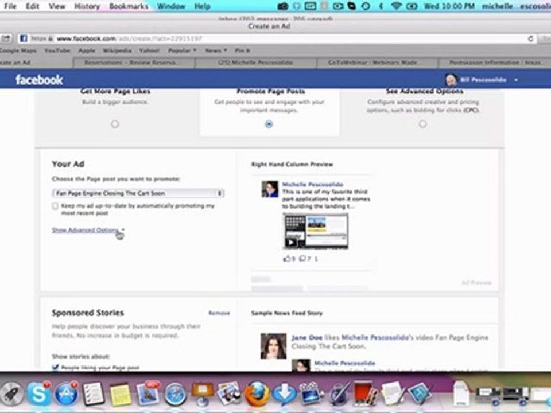Image resolution: width=551 pixels, height=413 pixels.
Task: Open Time Machine clock icon in menu bar
Action: coord(366,6)
